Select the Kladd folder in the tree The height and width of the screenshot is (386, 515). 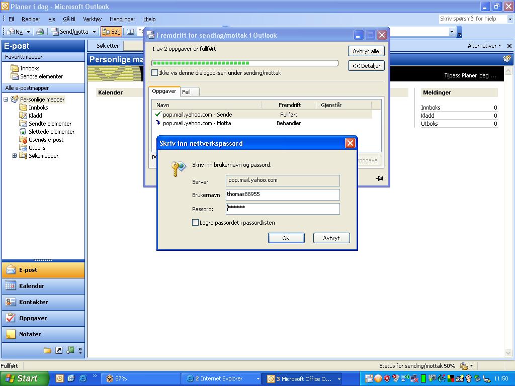pyautogui.click(x=31, y=116)
